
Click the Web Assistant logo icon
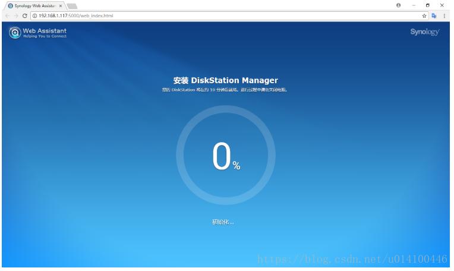15,33
